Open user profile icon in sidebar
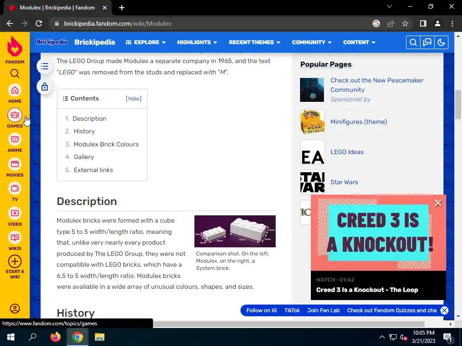This screenshot has width=462, height=346. tap(15, 308)
